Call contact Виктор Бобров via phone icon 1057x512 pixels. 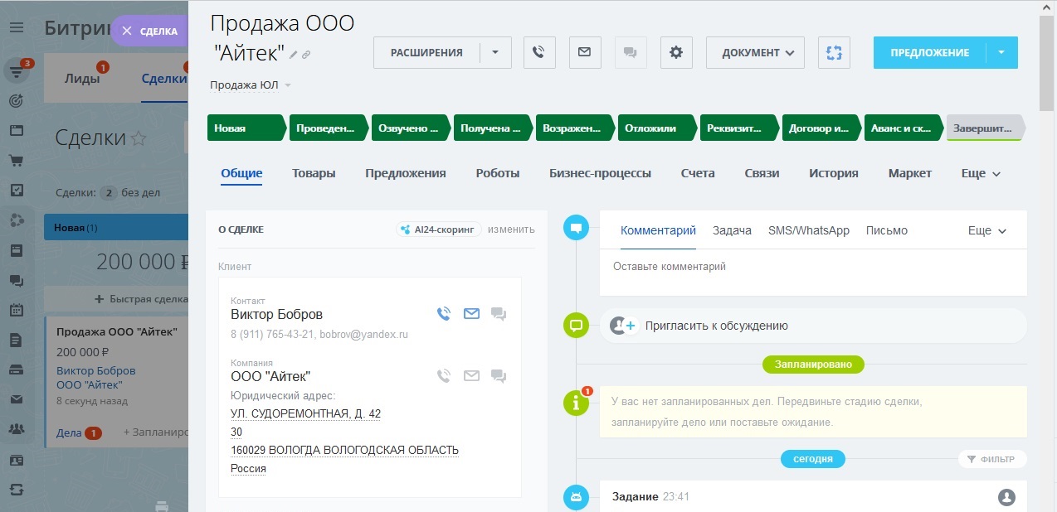444,314
